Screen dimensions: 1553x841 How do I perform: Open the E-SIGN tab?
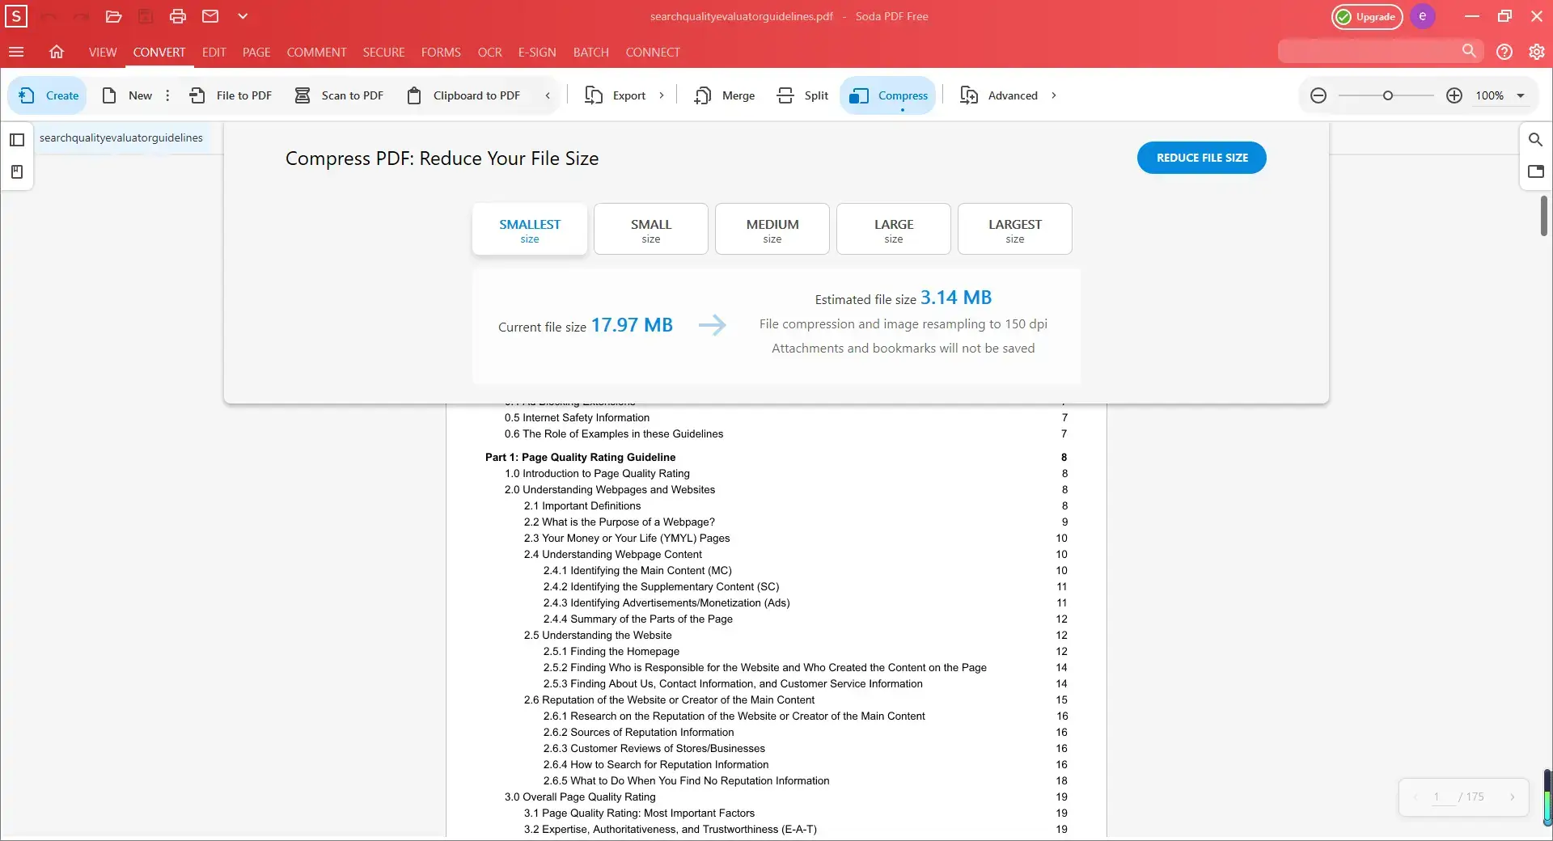pyautogui.click(x=537, y=52)
